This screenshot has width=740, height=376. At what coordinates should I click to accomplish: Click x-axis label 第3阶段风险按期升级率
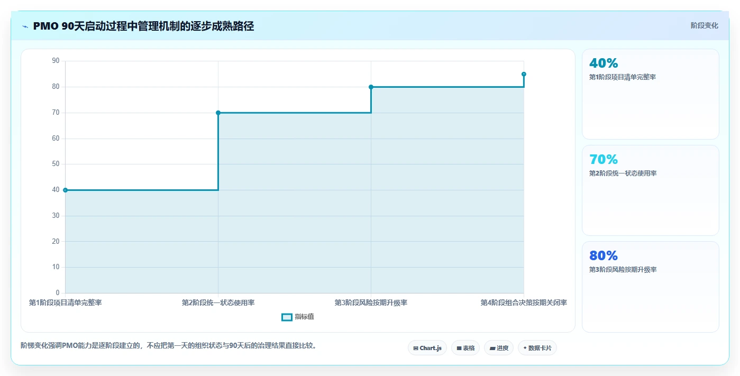[371, 303]
